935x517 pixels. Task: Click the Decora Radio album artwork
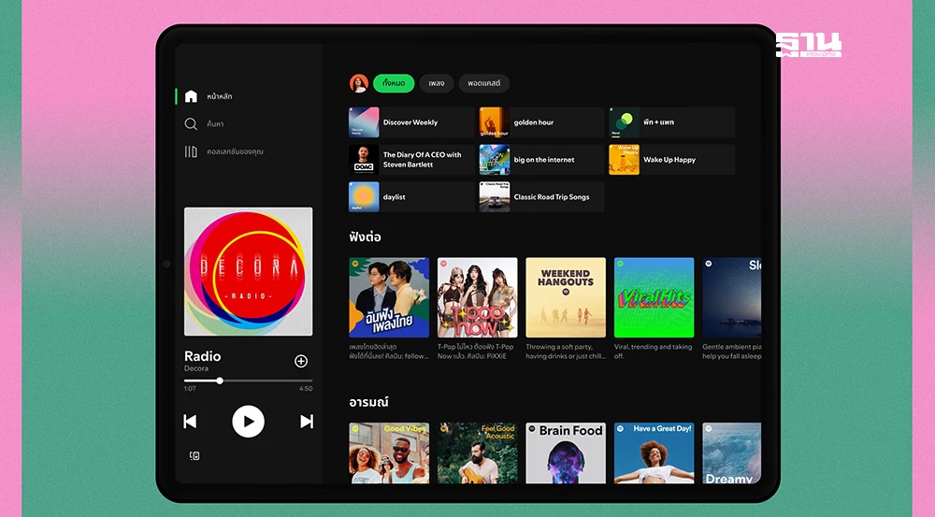tap(248, 271)
